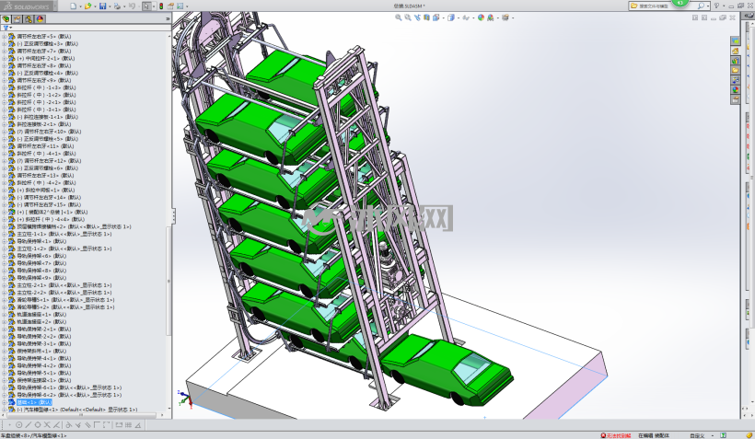Viewport: 755px width, 439px height.
Task: Open the Appearances task pane icon
Action: pyautogui.click(x=736, y=89)
